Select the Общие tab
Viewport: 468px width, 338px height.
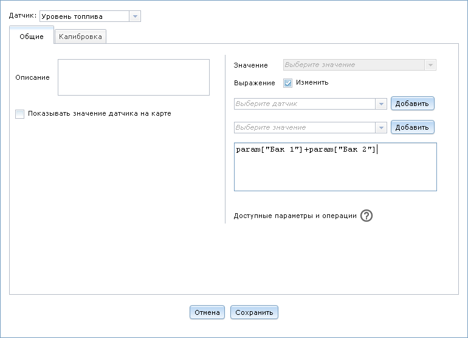click(x=32, y=37)
